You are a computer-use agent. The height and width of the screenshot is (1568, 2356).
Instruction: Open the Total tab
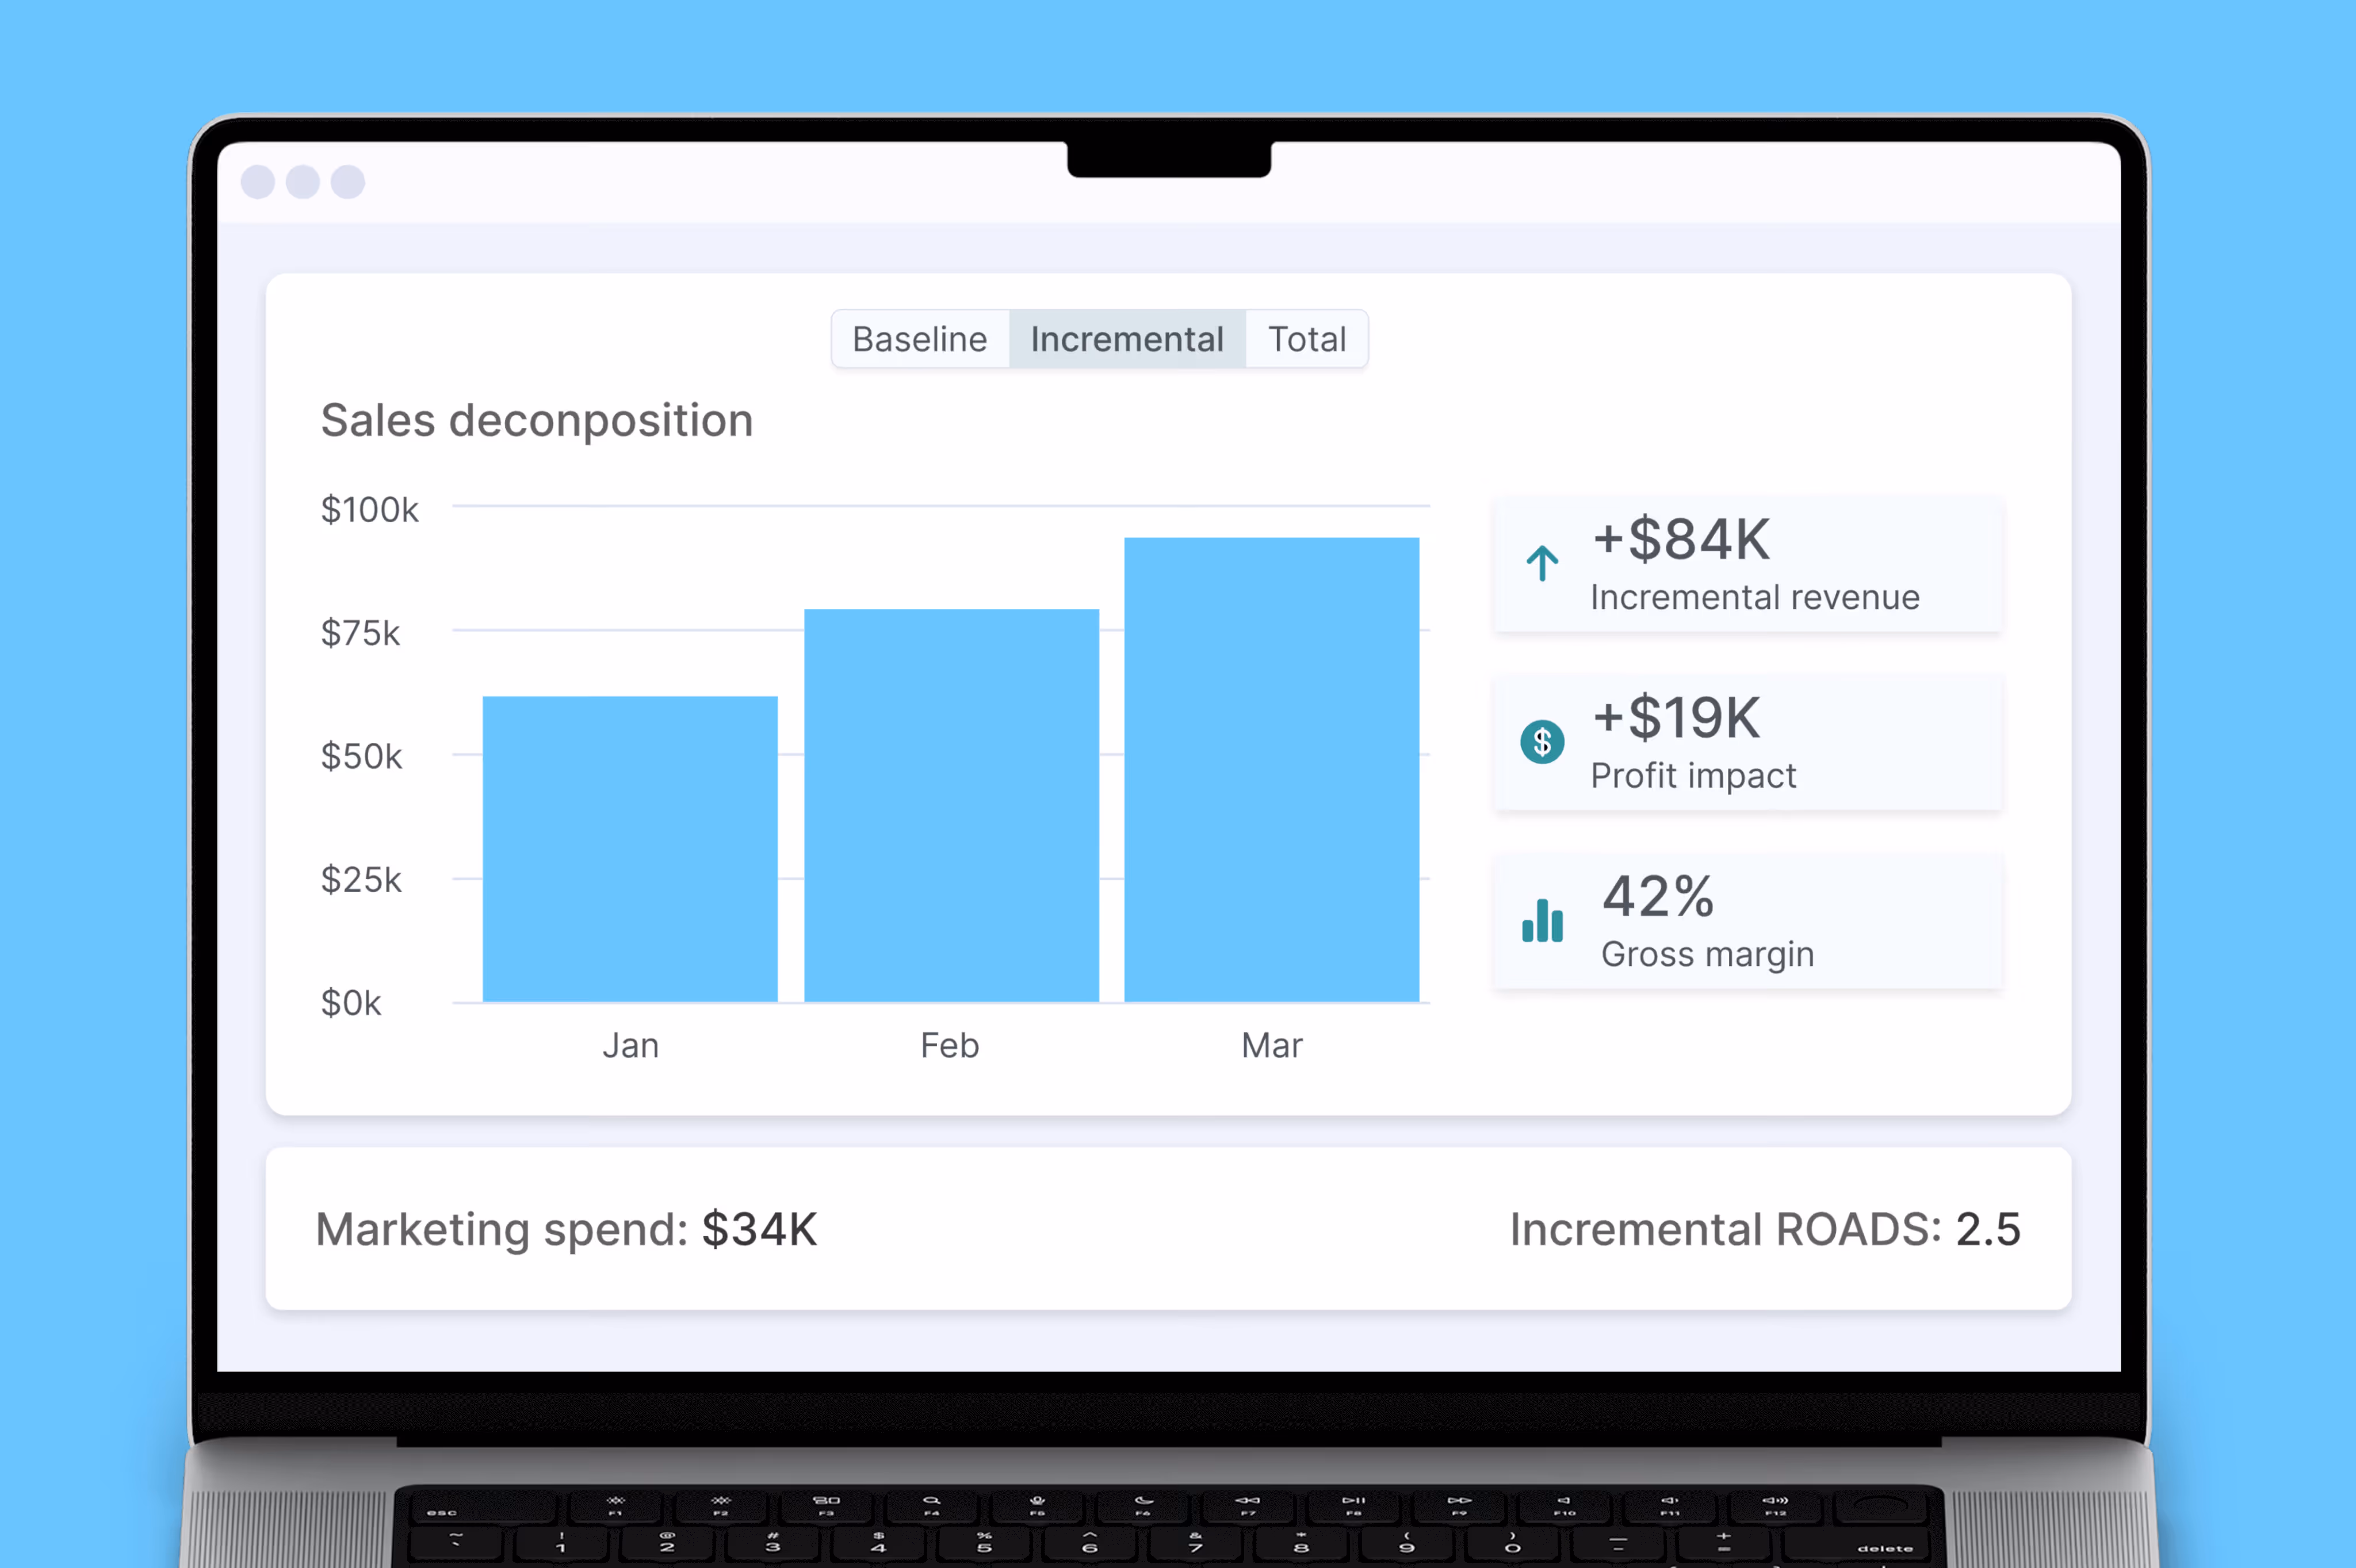point(1306,339)
